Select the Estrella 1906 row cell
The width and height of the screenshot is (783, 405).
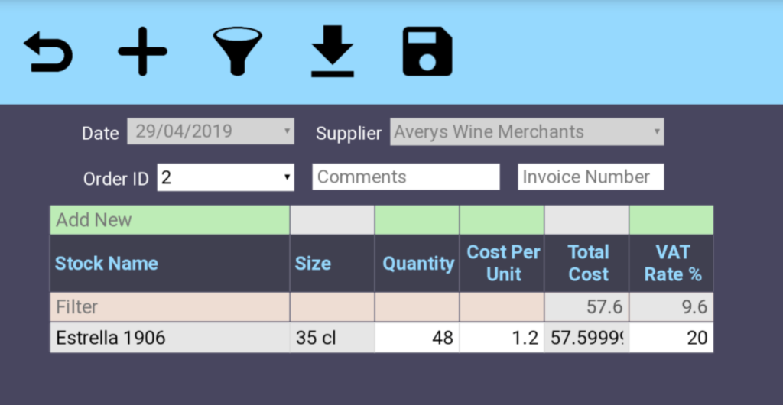tap(170, 338)
